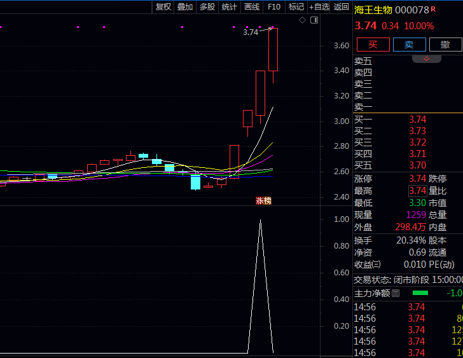Open 多股 multi-stock view
This screenshot has width=463, height=358.
point(207,7)
